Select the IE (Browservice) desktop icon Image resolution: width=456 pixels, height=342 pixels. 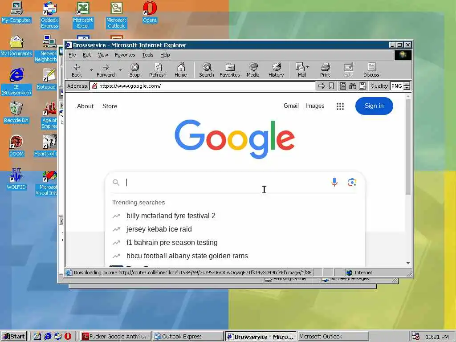click(x=16, y=82)
